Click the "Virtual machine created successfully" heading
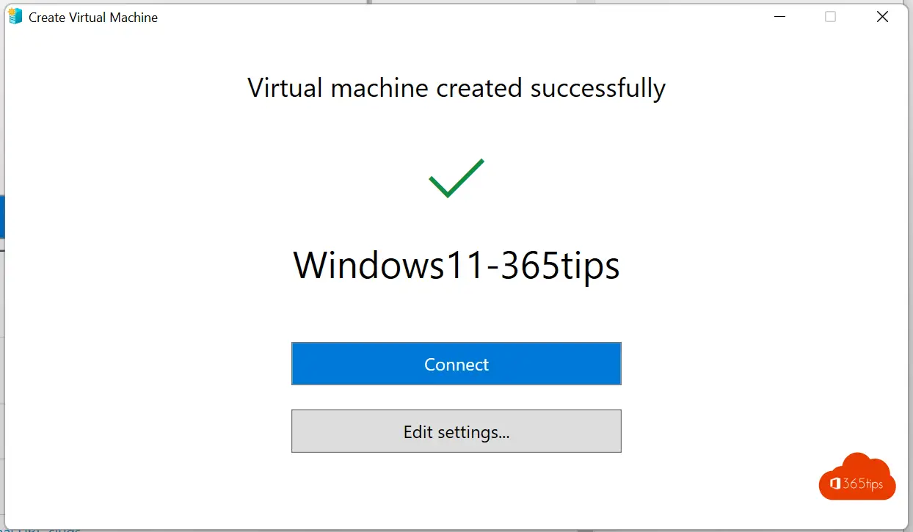Image resolution: width=913 pixels, height=532 pixels. coord(456,88)
